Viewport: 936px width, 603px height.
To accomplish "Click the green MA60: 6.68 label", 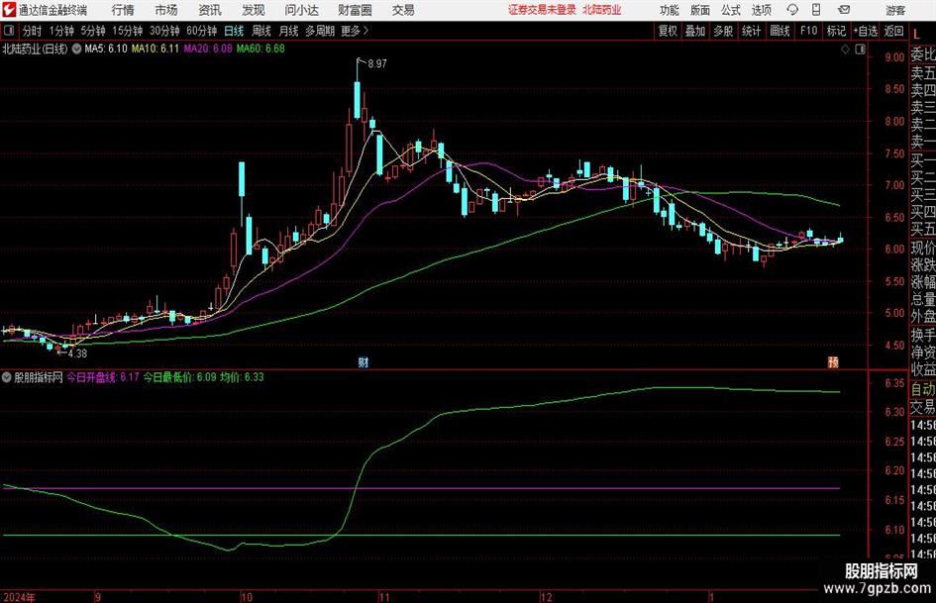I will coord(260,49).
